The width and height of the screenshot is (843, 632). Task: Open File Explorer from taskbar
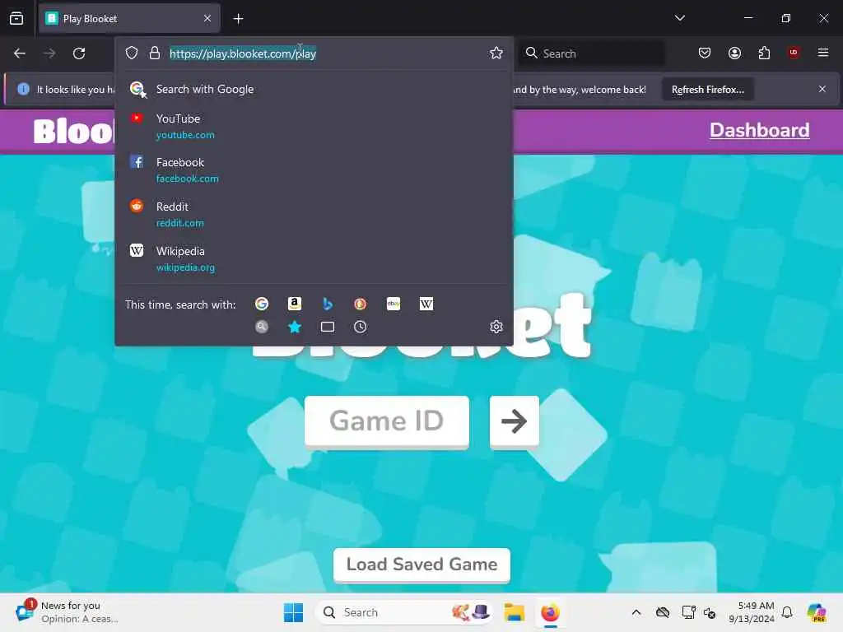click(514, 612)
